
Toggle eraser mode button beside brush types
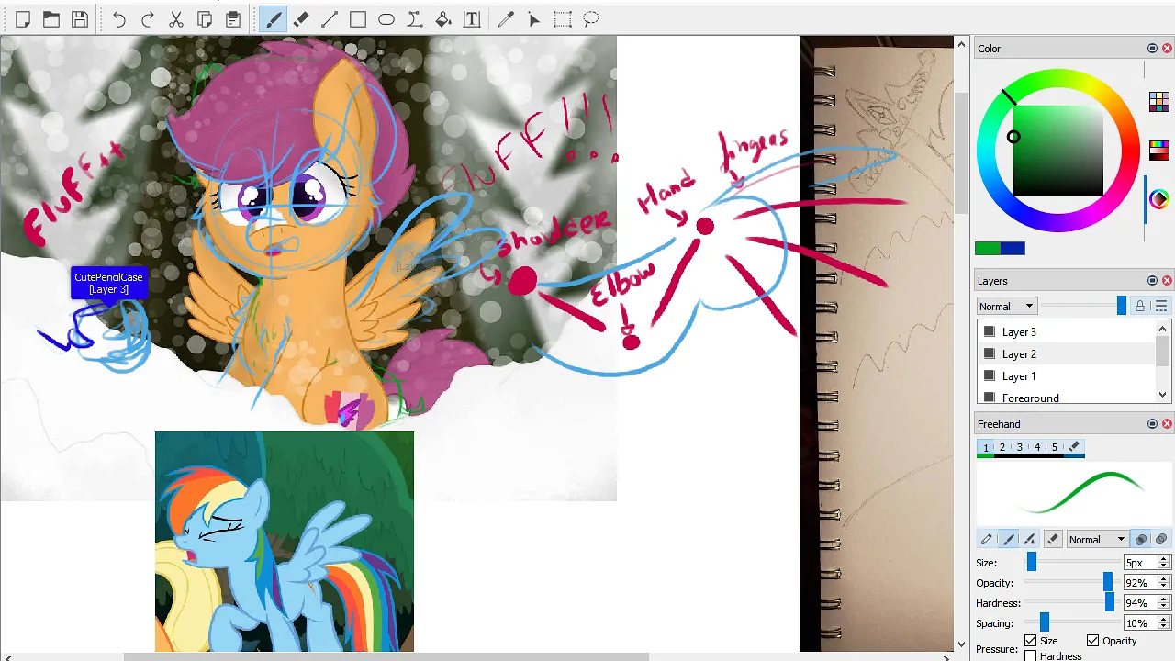click(1053, 540)
